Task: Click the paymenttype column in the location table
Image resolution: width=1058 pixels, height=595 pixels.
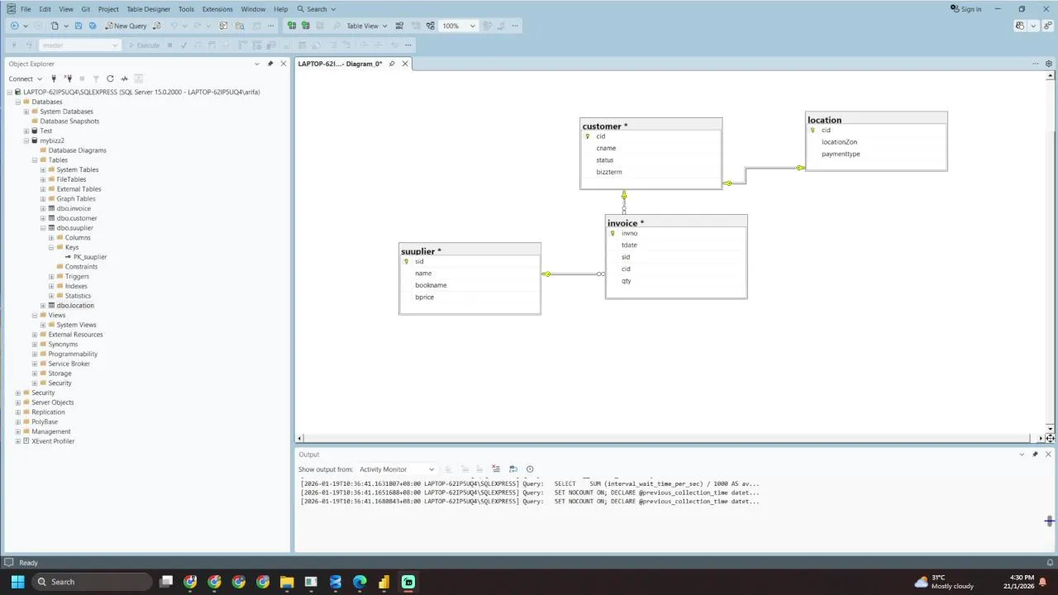Action: pos(841,154)
